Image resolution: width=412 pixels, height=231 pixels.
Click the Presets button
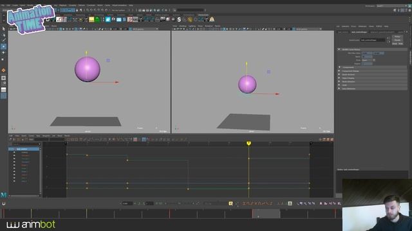(x=397, y=40)
